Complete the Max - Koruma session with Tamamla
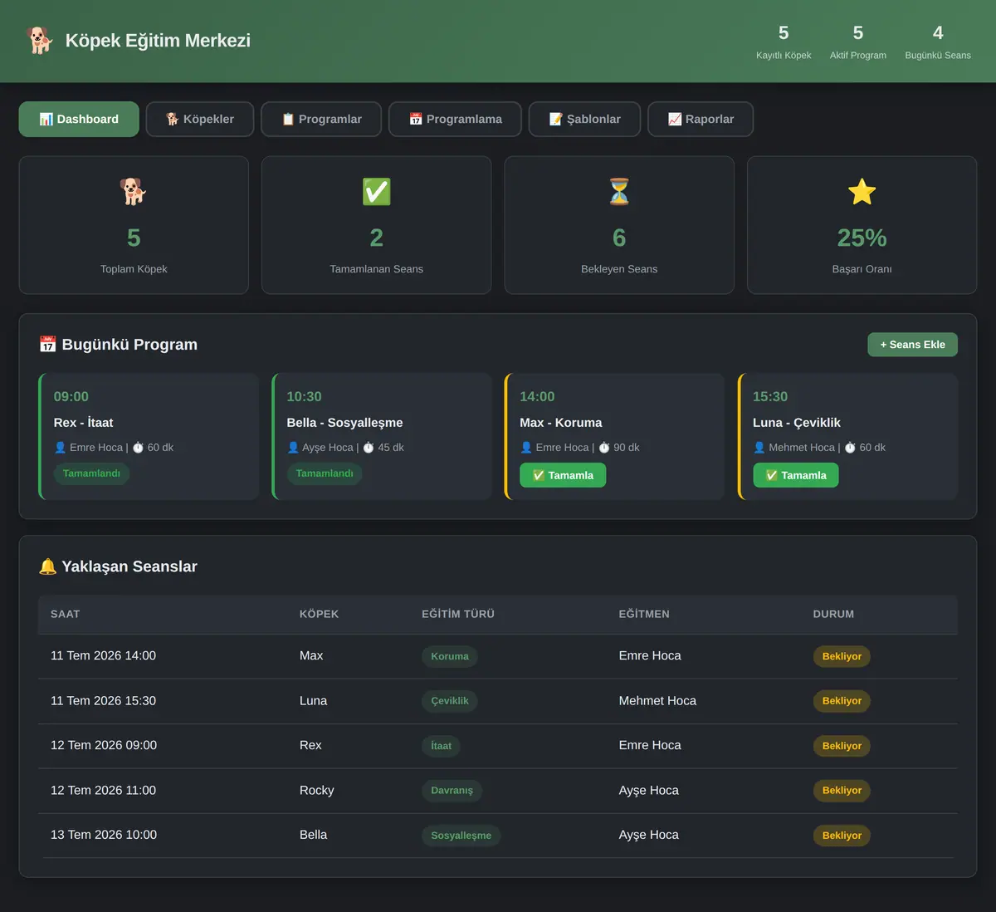996x912 pixels. point(563,475)
